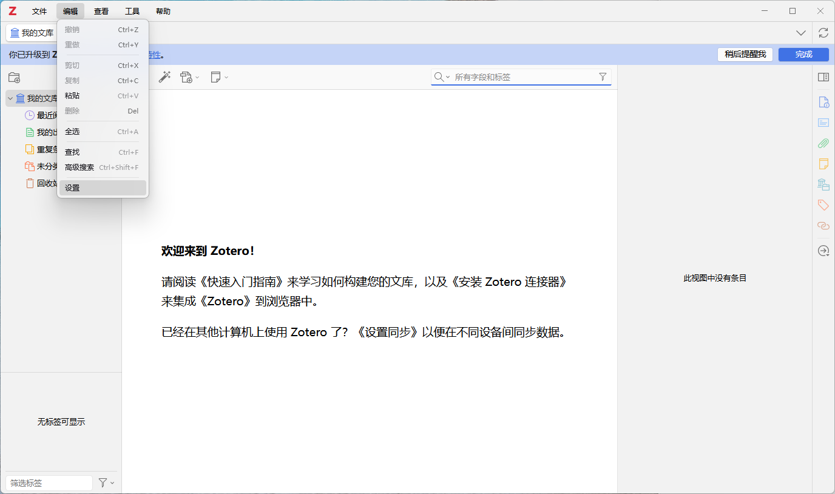Click the orange tags side icon

[823, 205]
